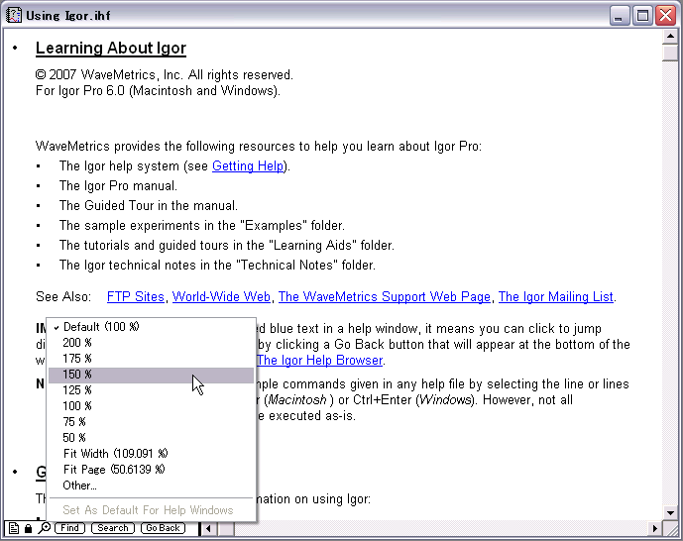Screen dimensions: 683x541
Task: Choose 200 % zoom from menu
Action: pyautogui.click(x=151, y=343)
